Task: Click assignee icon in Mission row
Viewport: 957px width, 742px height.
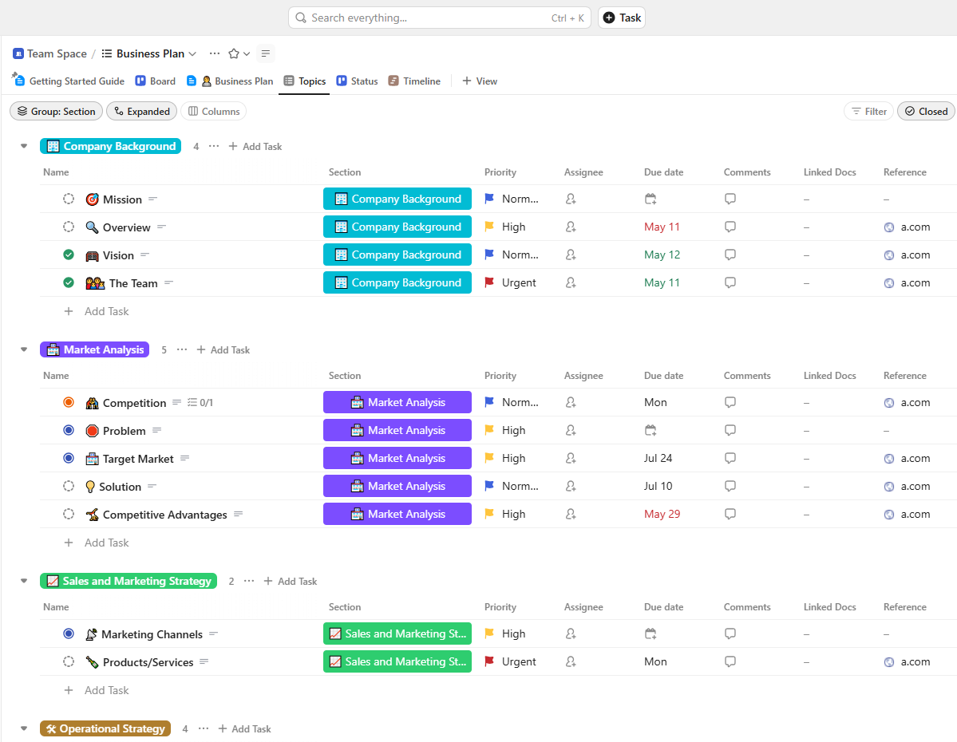Action: click(x=571, y=199)
